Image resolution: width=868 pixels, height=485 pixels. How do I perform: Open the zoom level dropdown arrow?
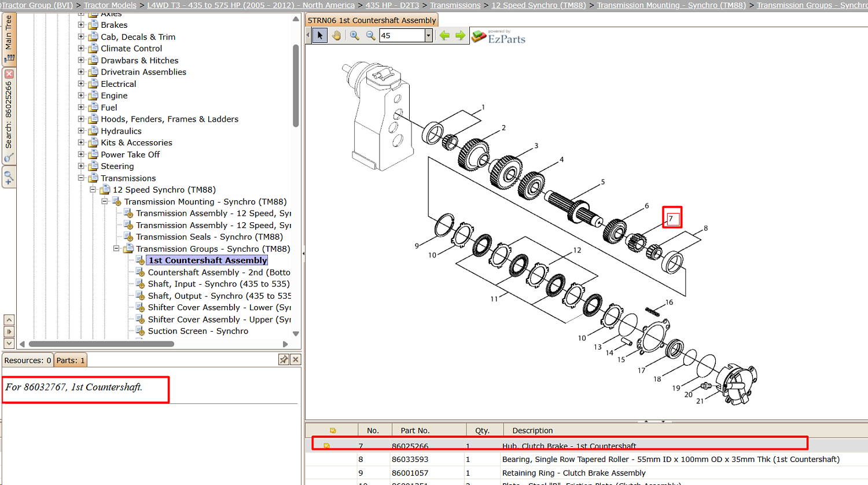click(428, 35)
